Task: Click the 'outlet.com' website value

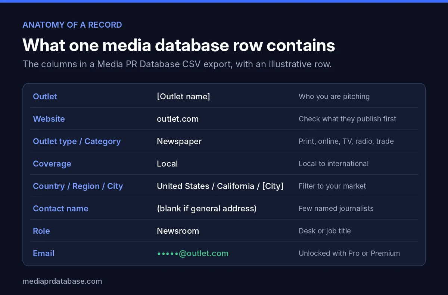Action: click(x=178, y=119)
